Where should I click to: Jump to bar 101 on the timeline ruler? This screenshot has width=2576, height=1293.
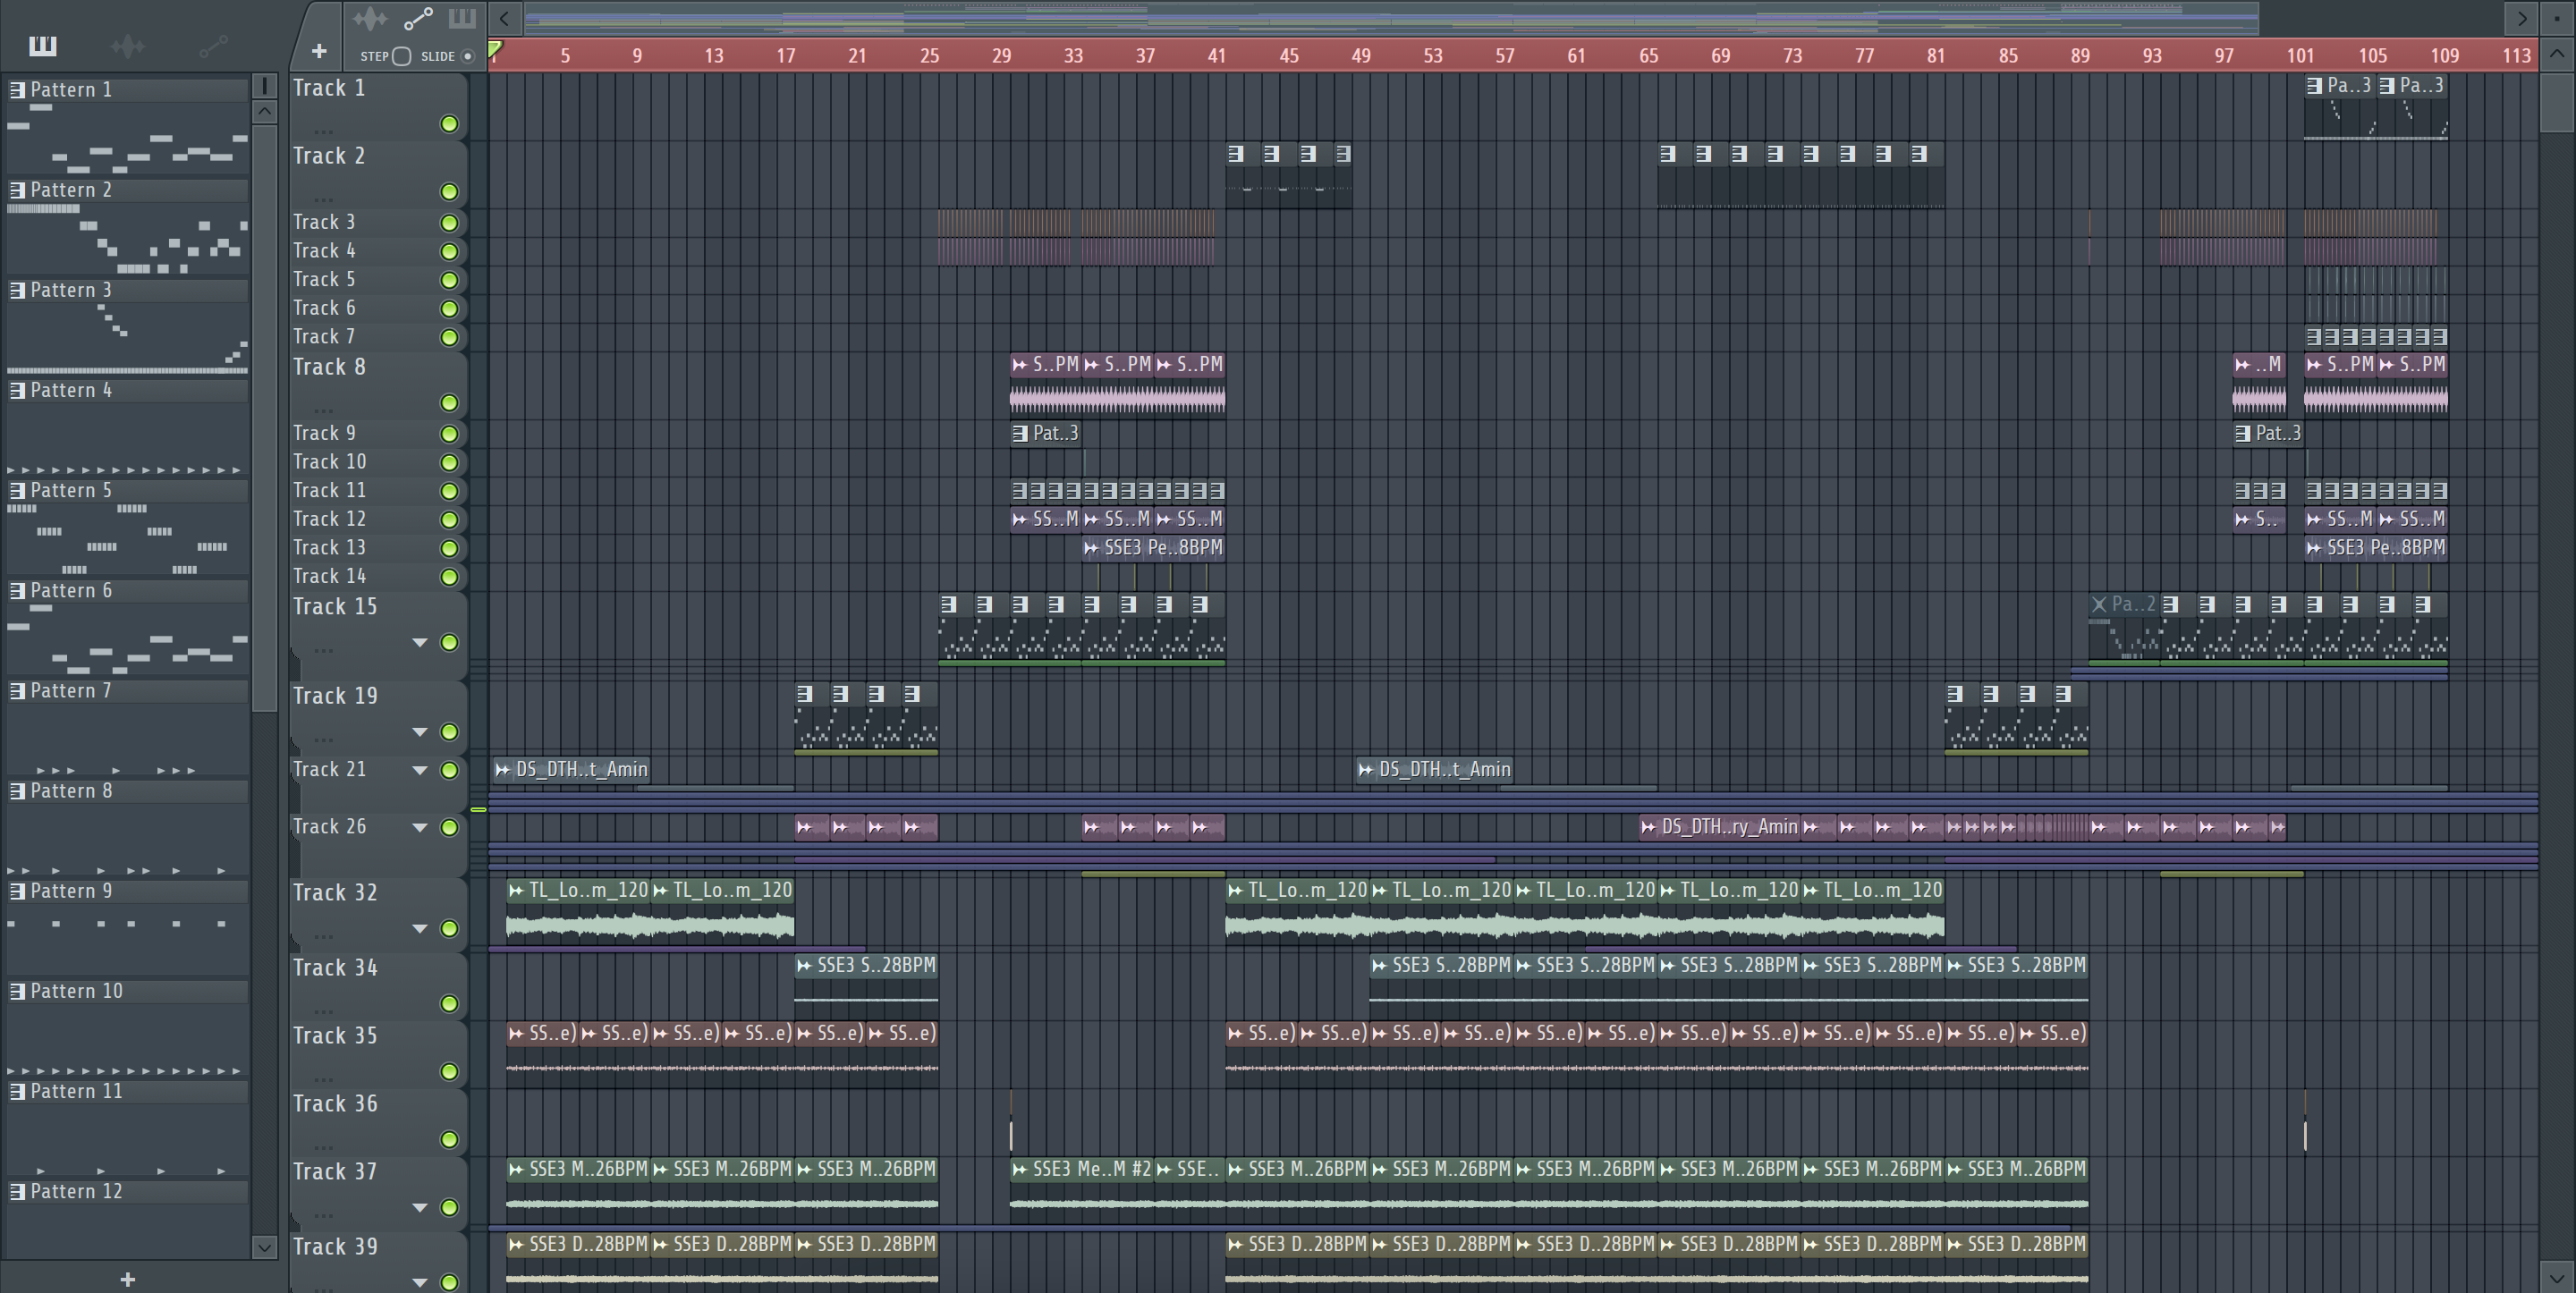[x=2300, y=56]
